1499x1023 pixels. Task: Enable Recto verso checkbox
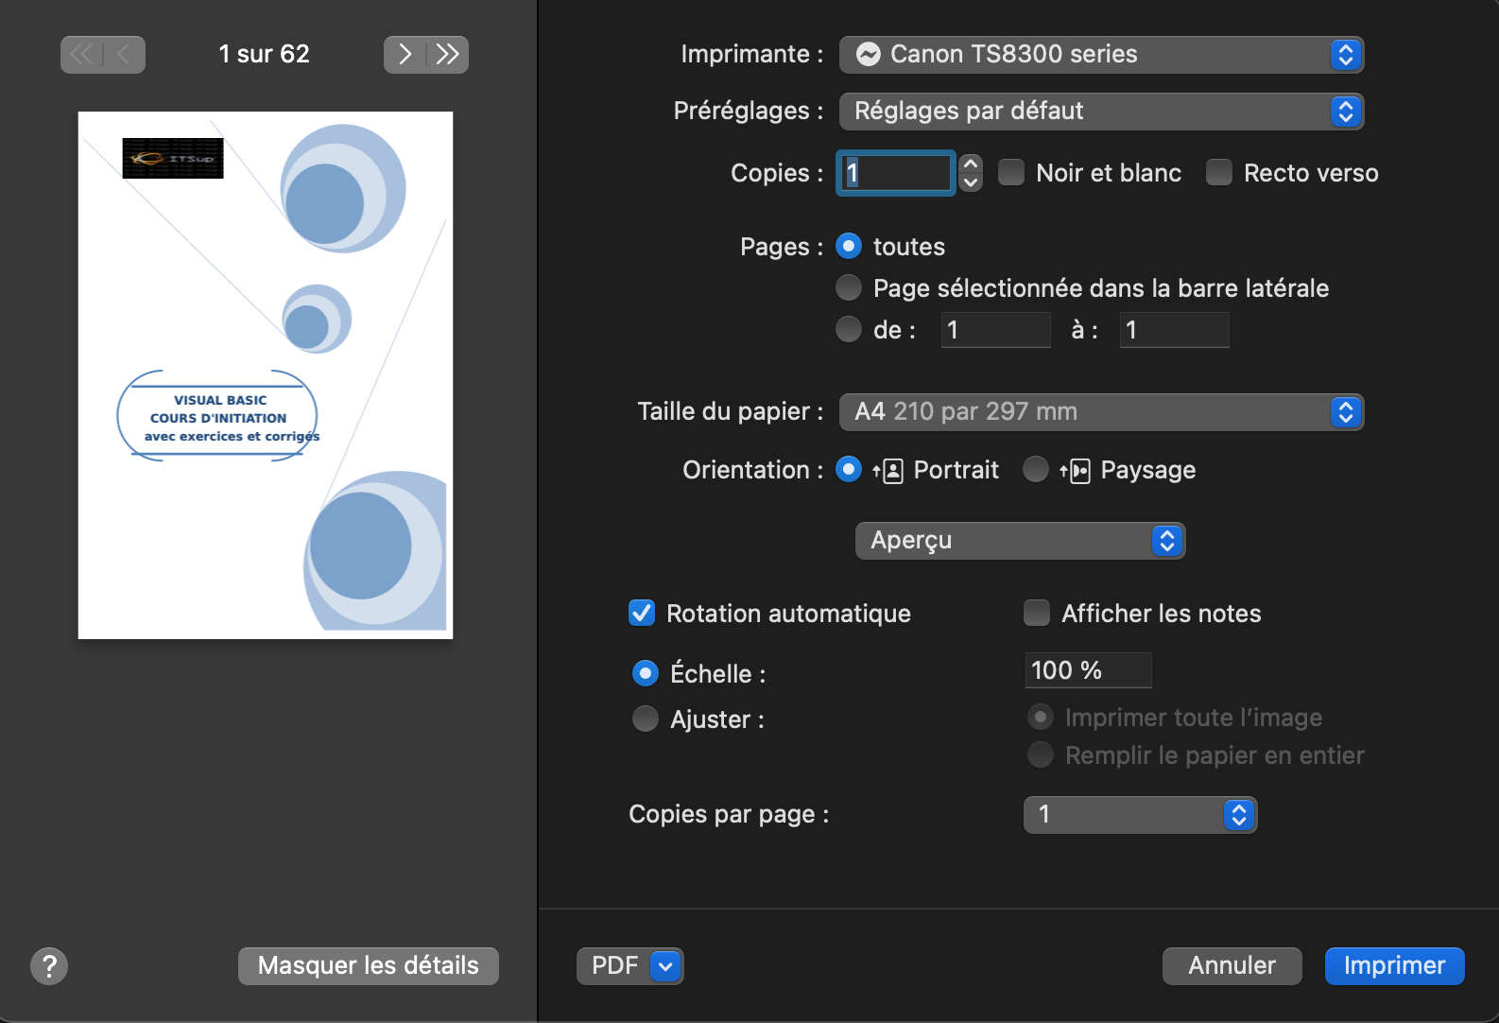[1219, 172]
